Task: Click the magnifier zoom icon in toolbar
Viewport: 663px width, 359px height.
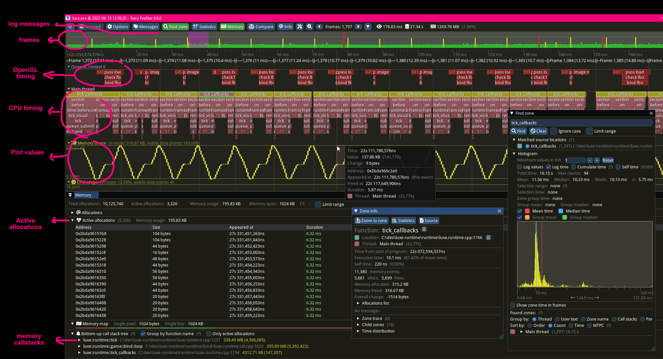Action: (x=310, y=27)
